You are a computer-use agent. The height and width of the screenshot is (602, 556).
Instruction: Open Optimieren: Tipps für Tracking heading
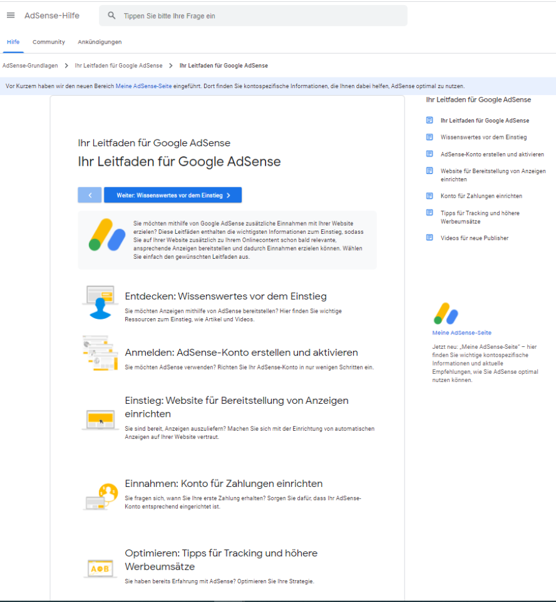(x=222, y=559)
